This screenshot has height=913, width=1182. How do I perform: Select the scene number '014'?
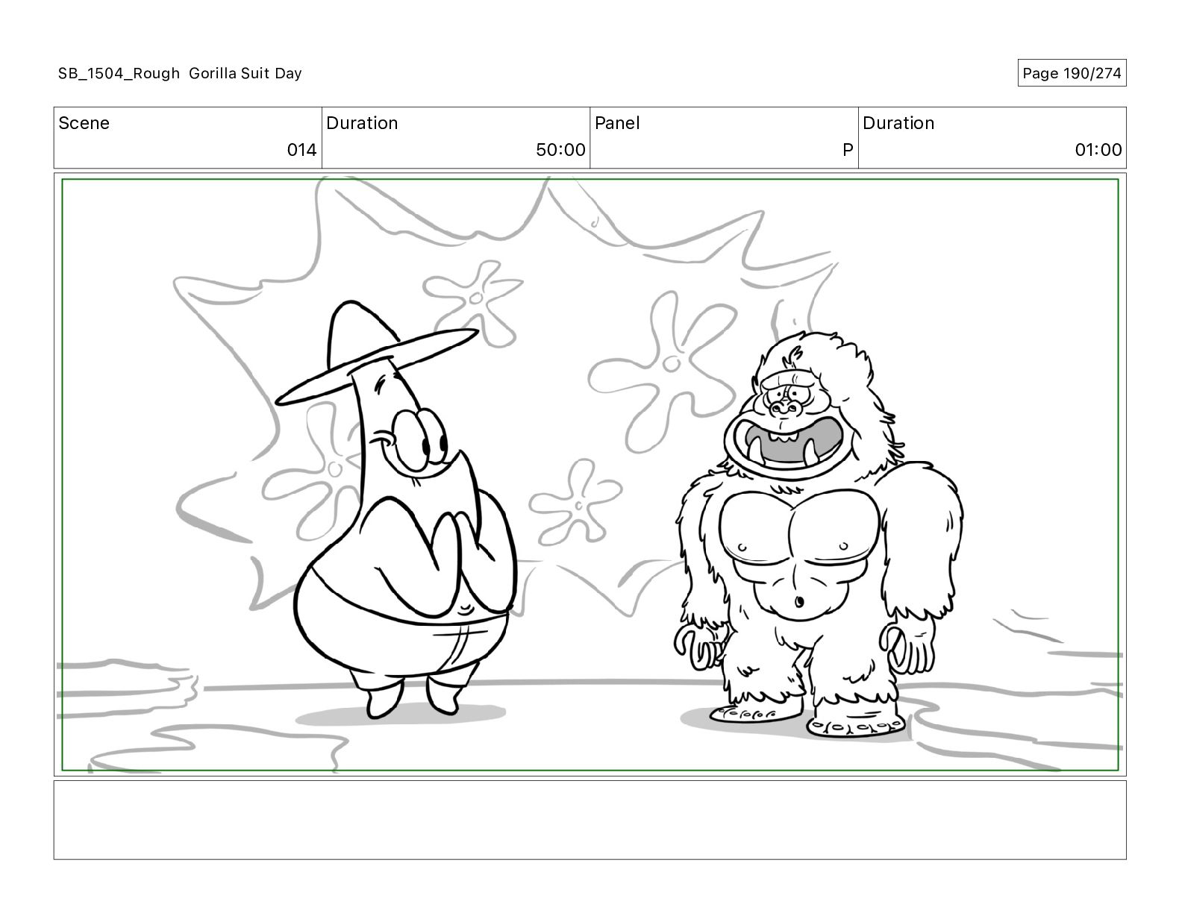click(x=302, y=150)
